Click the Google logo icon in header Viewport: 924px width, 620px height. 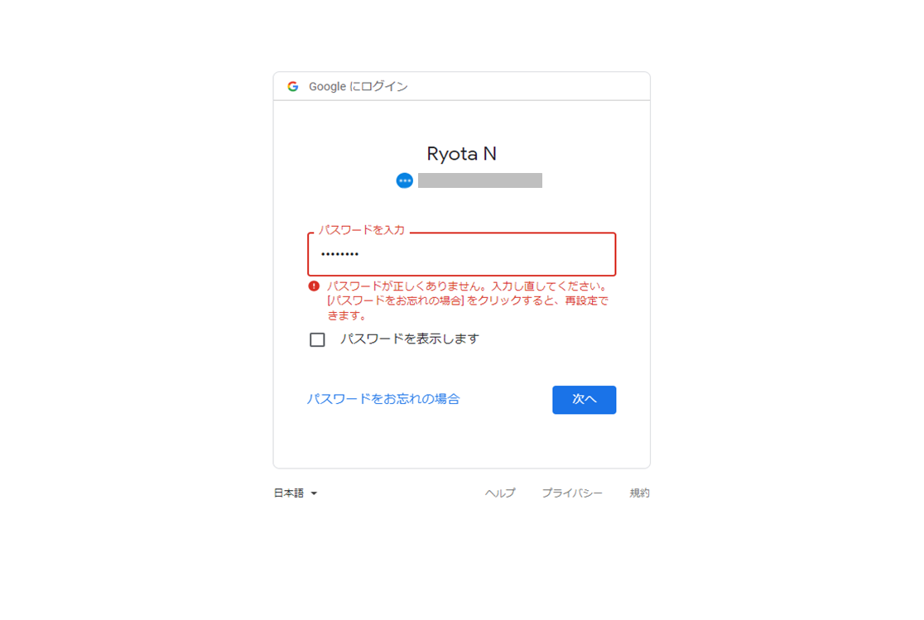coord(293,87)
